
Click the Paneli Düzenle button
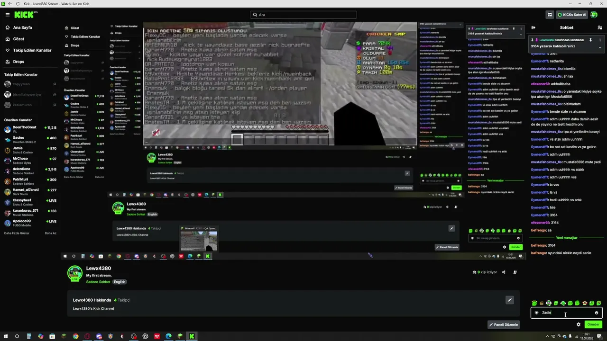coord(504,324)
